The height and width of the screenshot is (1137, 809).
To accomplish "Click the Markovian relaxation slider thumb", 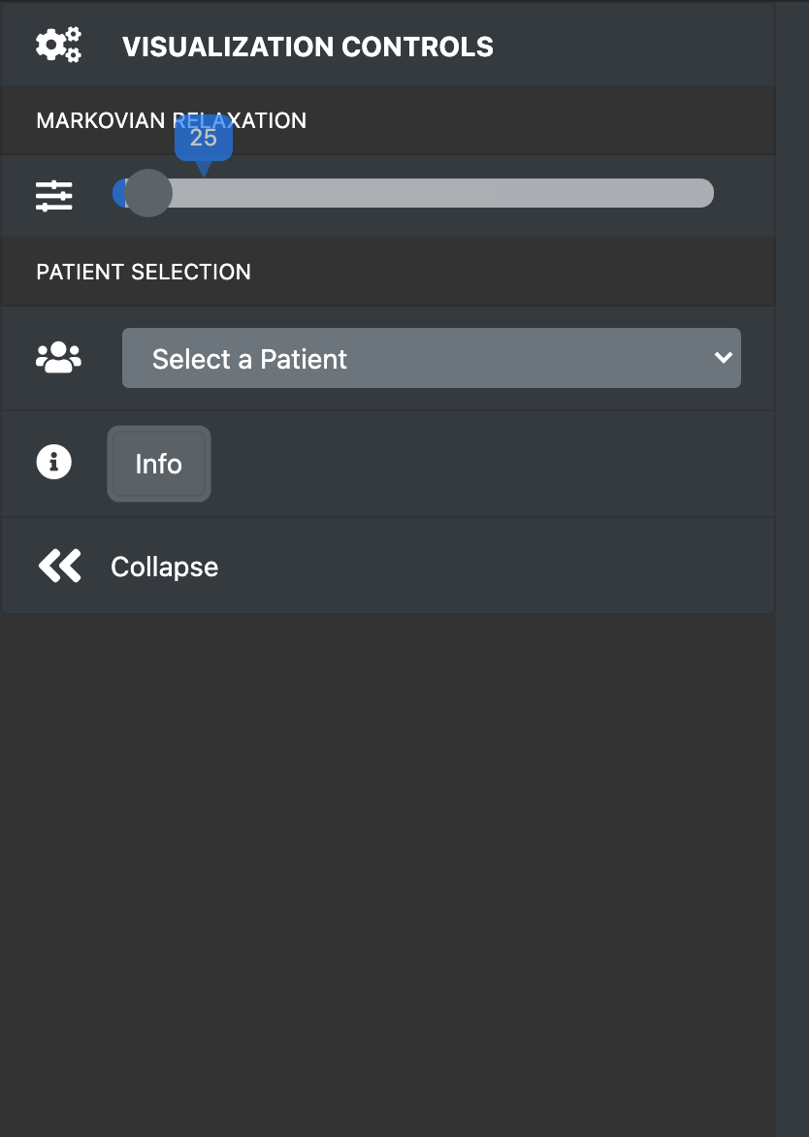I will click(148, 193).
